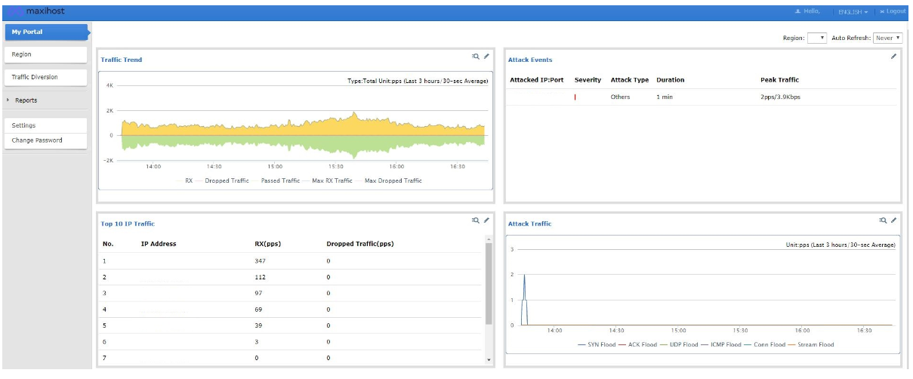Toggle Dropped Traffic series in legend
Image resolution: width=913 pixels, height=379 pixels.
pyautogui.click(x=223, y=180)
